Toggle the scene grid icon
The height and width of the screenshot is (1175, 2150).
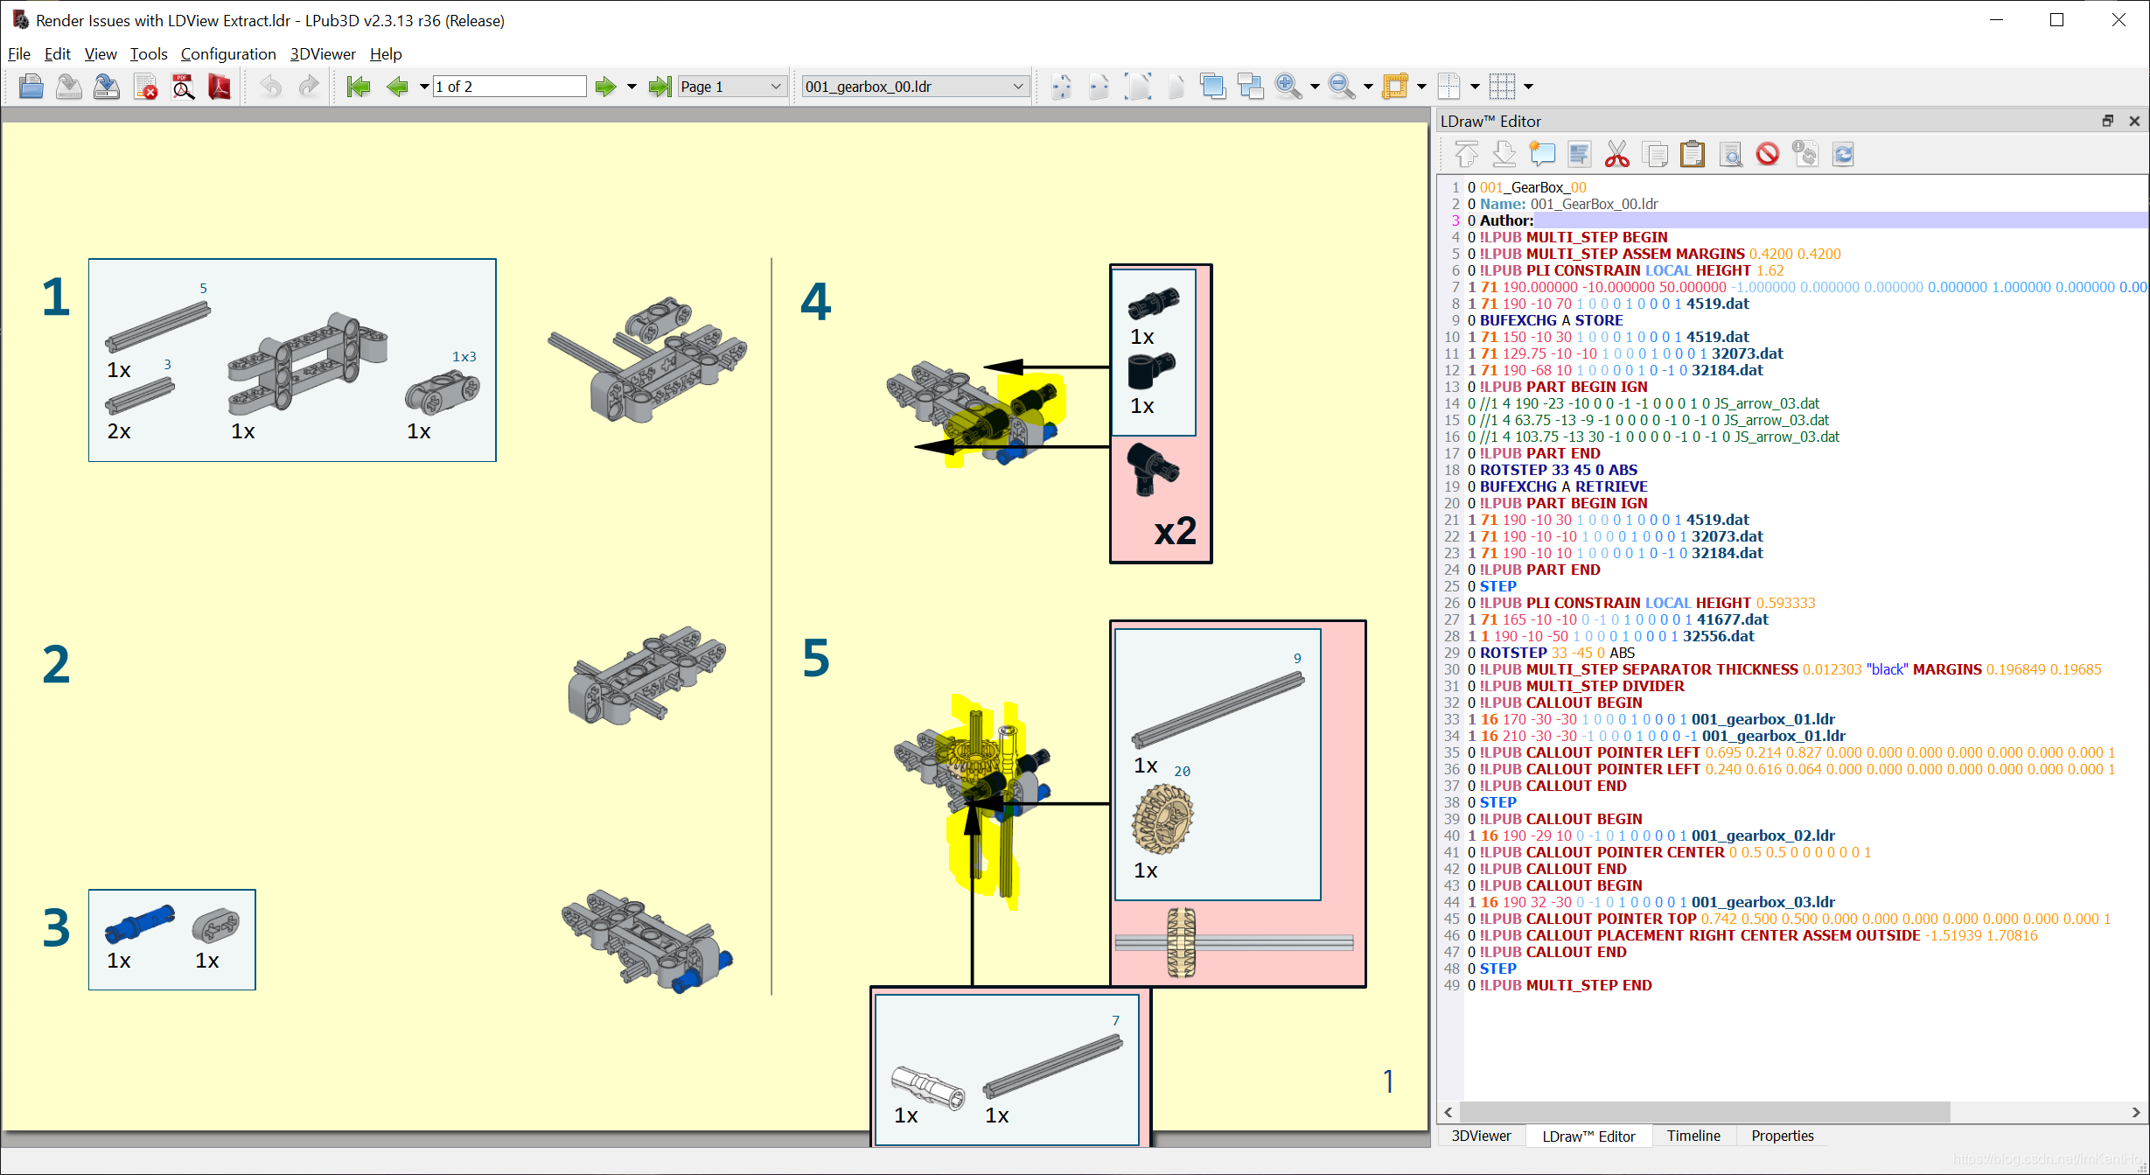pos(1501,86)
